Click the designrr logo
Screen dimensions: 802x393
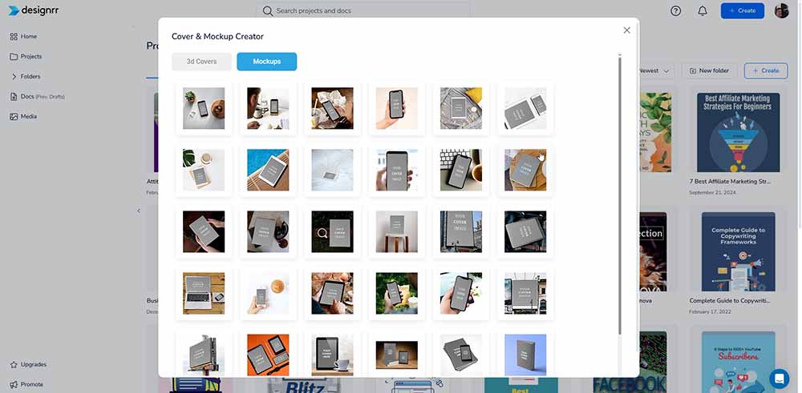(x=33, y=10)
